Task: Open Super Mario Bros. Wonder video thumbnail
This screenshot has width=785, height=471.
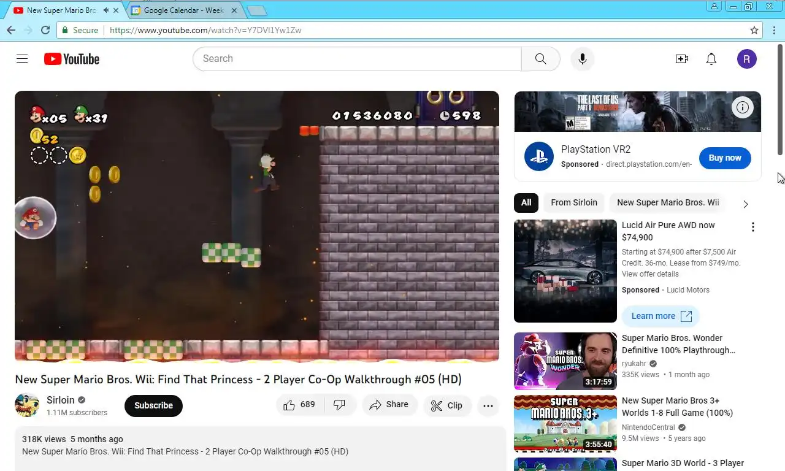Action: [x=565, y=361]
